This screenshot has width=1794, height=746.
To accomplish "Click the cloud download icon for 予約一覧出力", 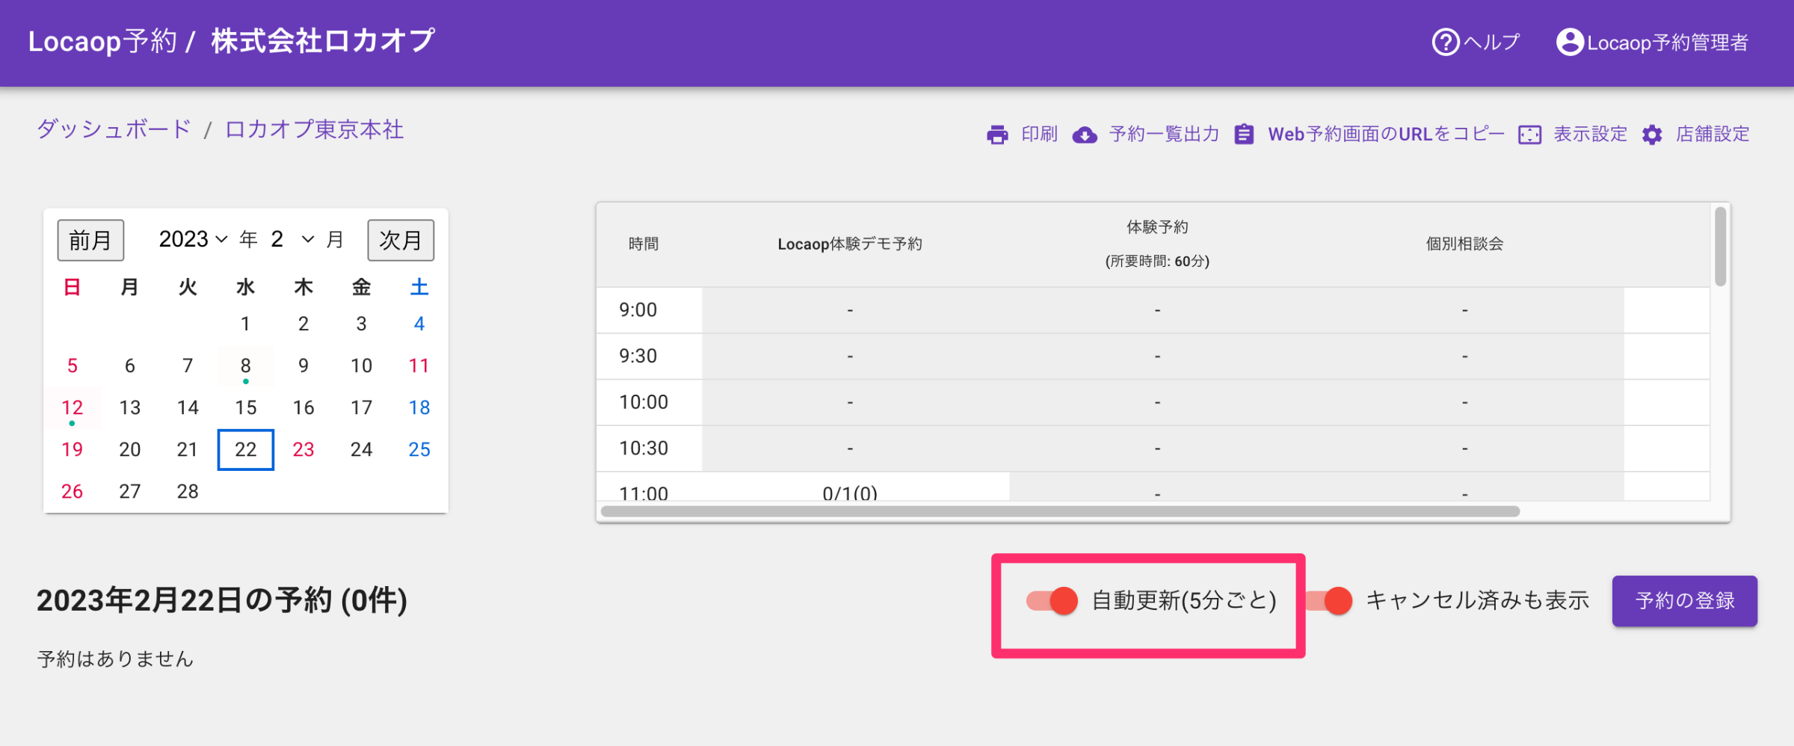I will (1085, 135).
